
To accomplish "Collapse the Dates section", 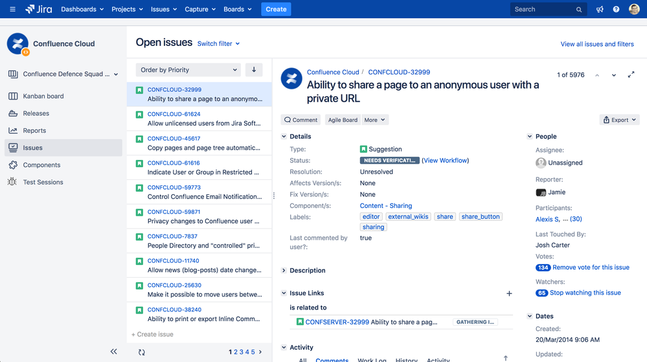I will [530, 316].
